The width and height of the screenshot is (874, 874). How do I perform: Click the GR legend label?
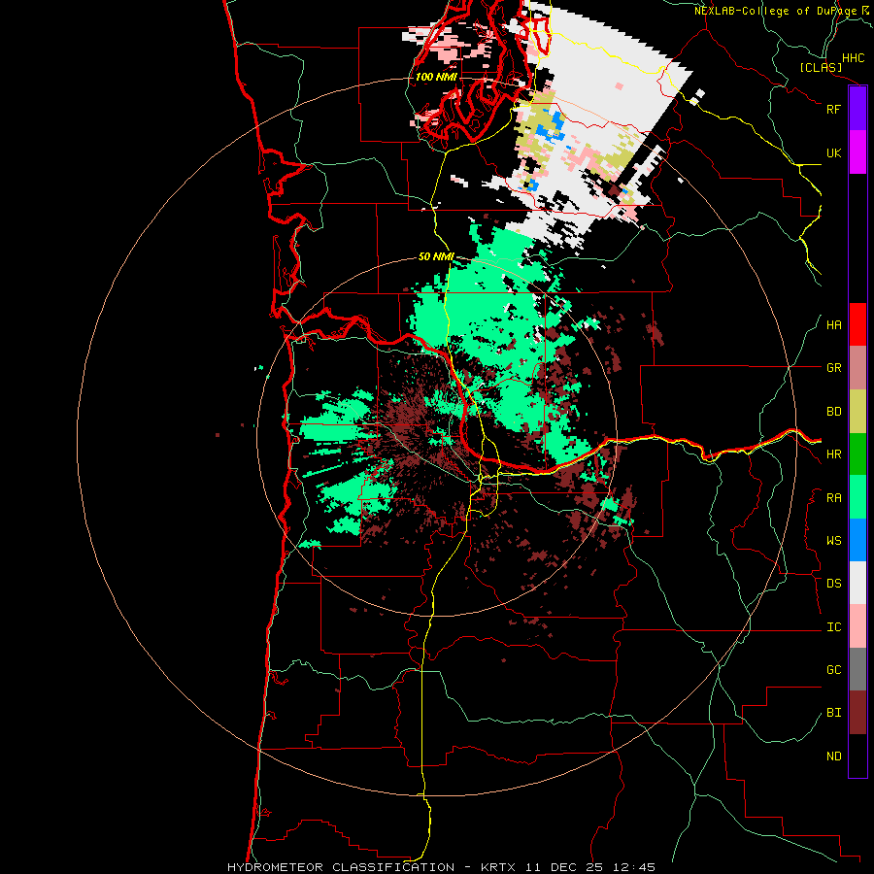(x=834, y=368)
